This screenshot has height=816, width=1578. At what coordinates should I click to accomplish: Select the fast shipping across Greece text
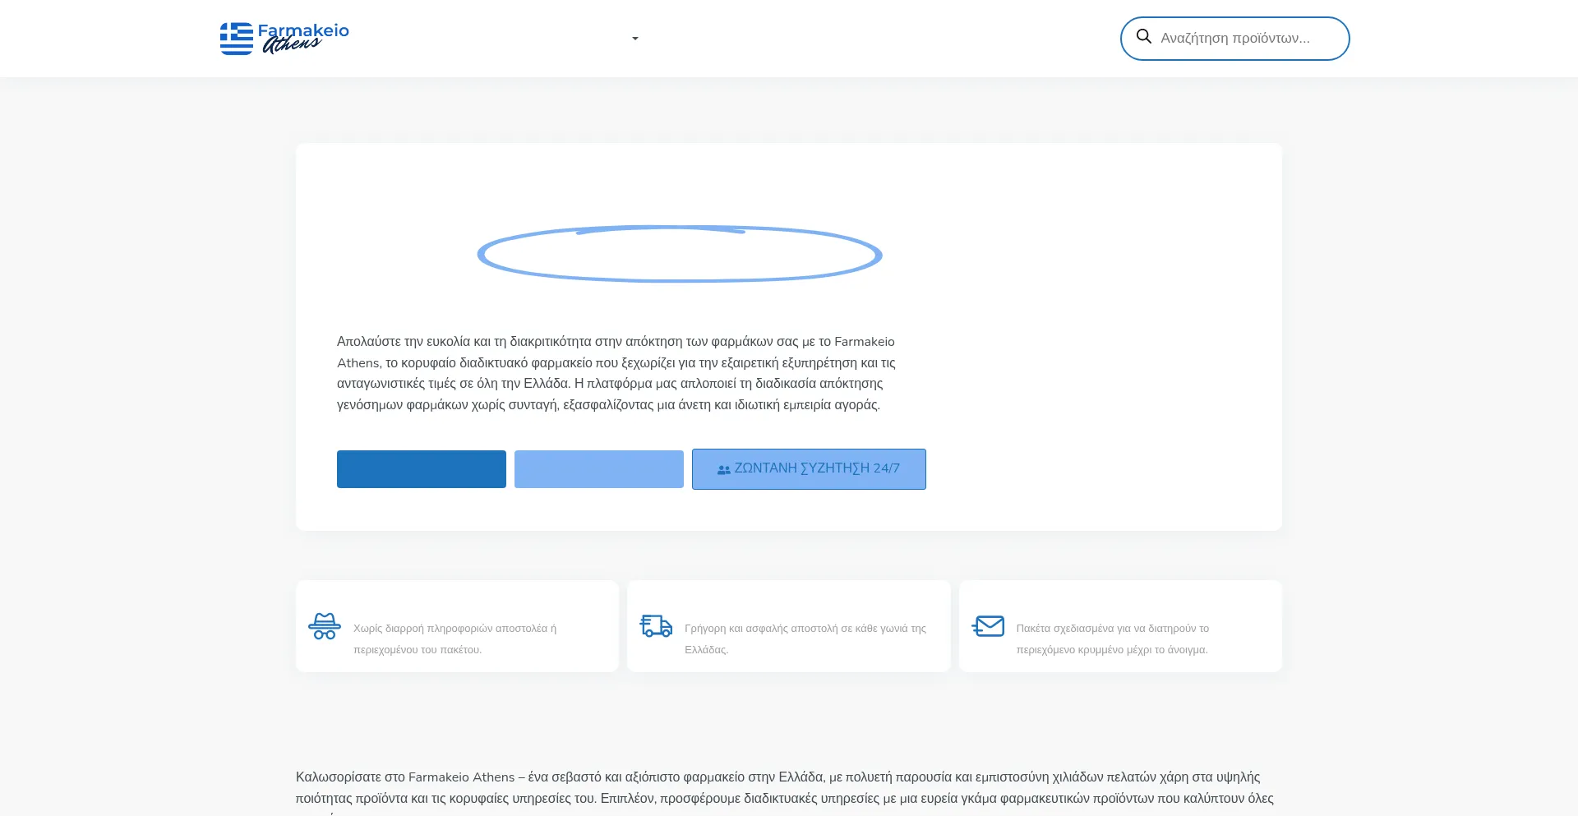click(805, 639)
